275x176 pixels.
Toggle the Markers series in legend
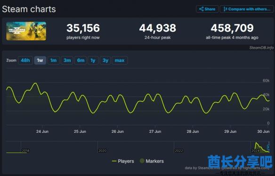coord(152,161)
